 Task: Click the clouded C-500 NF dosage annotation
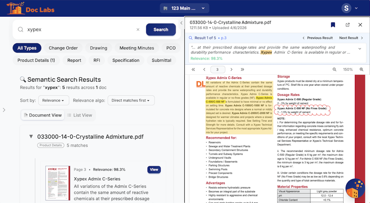coord(302,110)
